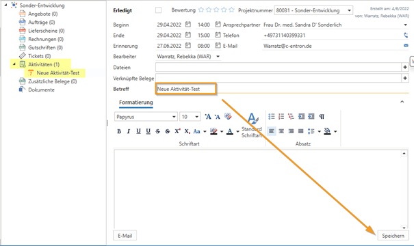
Task: Click the phone icon beside Telefon
Action: (x=406, y=35)
